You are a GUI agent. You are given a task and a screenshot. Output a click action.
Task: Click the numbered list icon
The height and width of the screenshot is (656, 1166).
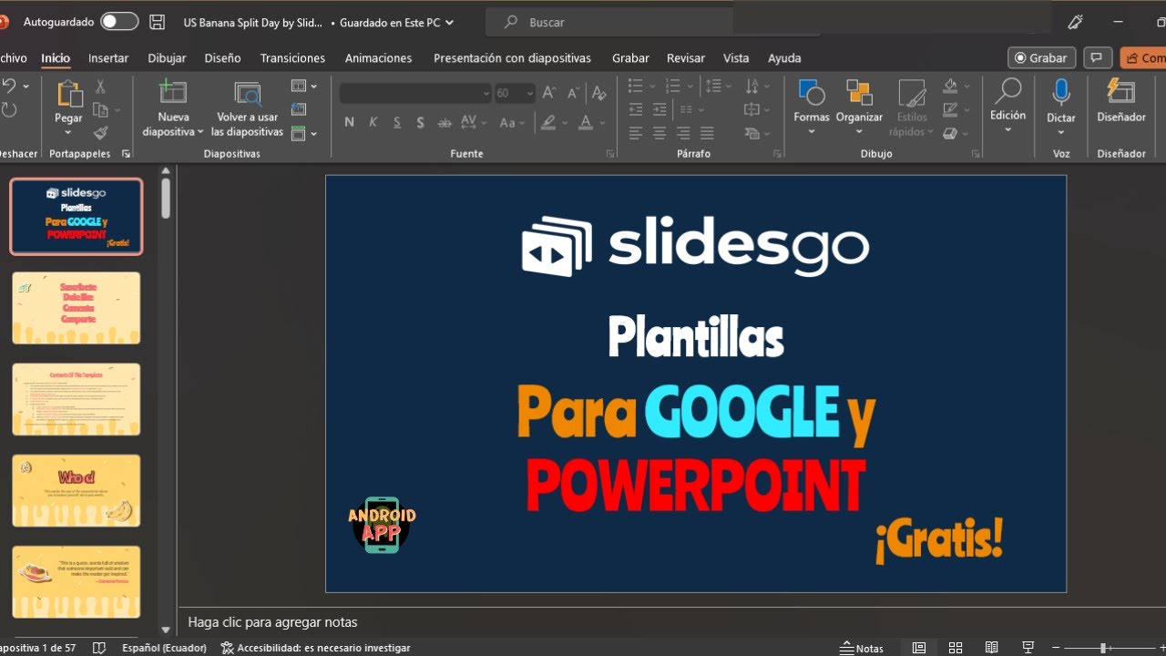[x=672, y=87]
